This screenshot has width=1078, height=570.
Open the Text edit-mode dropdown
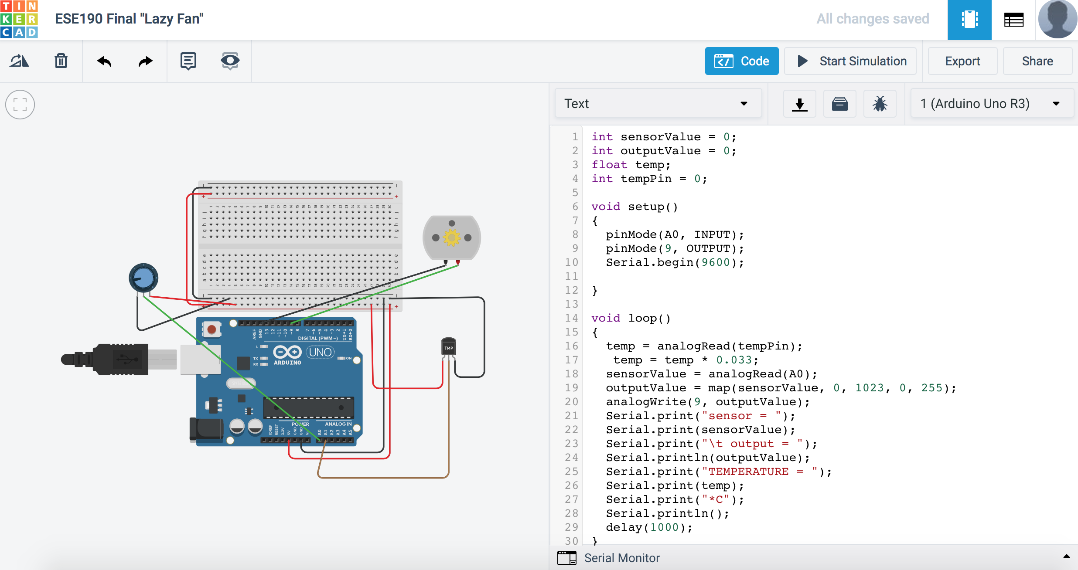(658, 104)
